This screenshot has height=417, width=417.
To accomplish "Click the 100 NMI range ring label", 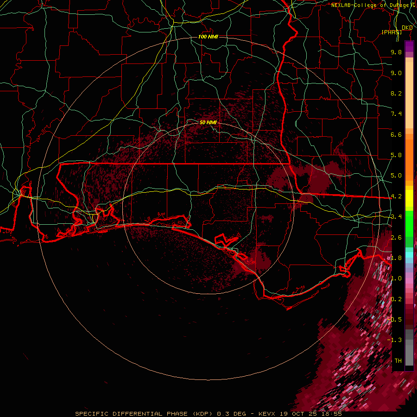I will [208, 37].
